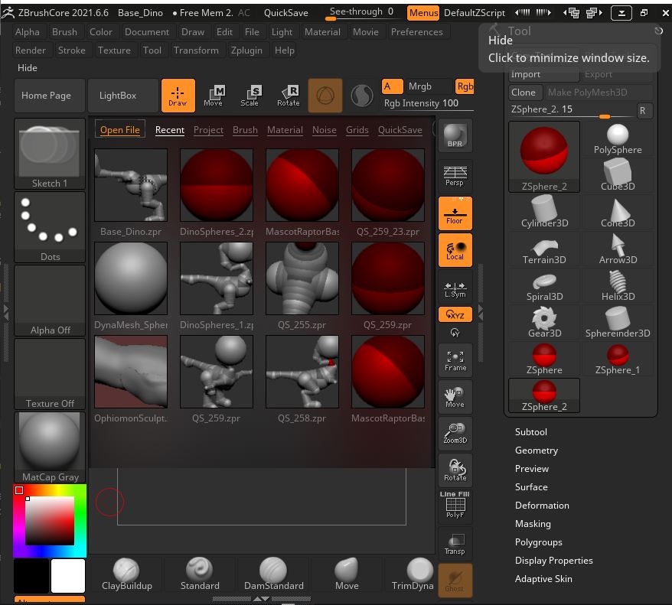
Task: Click the white secondary color swatch
Action: point(68,576)
